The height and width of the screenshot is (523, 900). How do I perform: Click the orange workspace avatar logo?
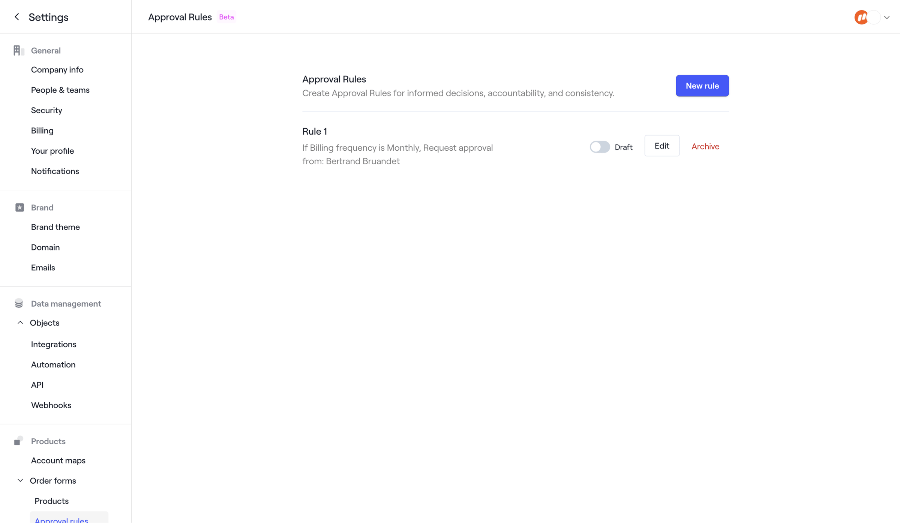861,17
